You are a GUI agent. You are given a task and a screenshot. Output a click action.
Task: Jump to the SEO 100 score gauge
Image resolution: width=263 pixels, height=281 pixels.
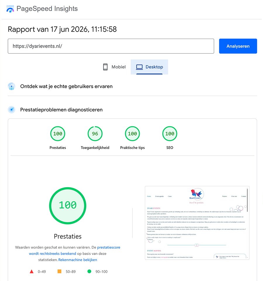(x=170, y=134)
